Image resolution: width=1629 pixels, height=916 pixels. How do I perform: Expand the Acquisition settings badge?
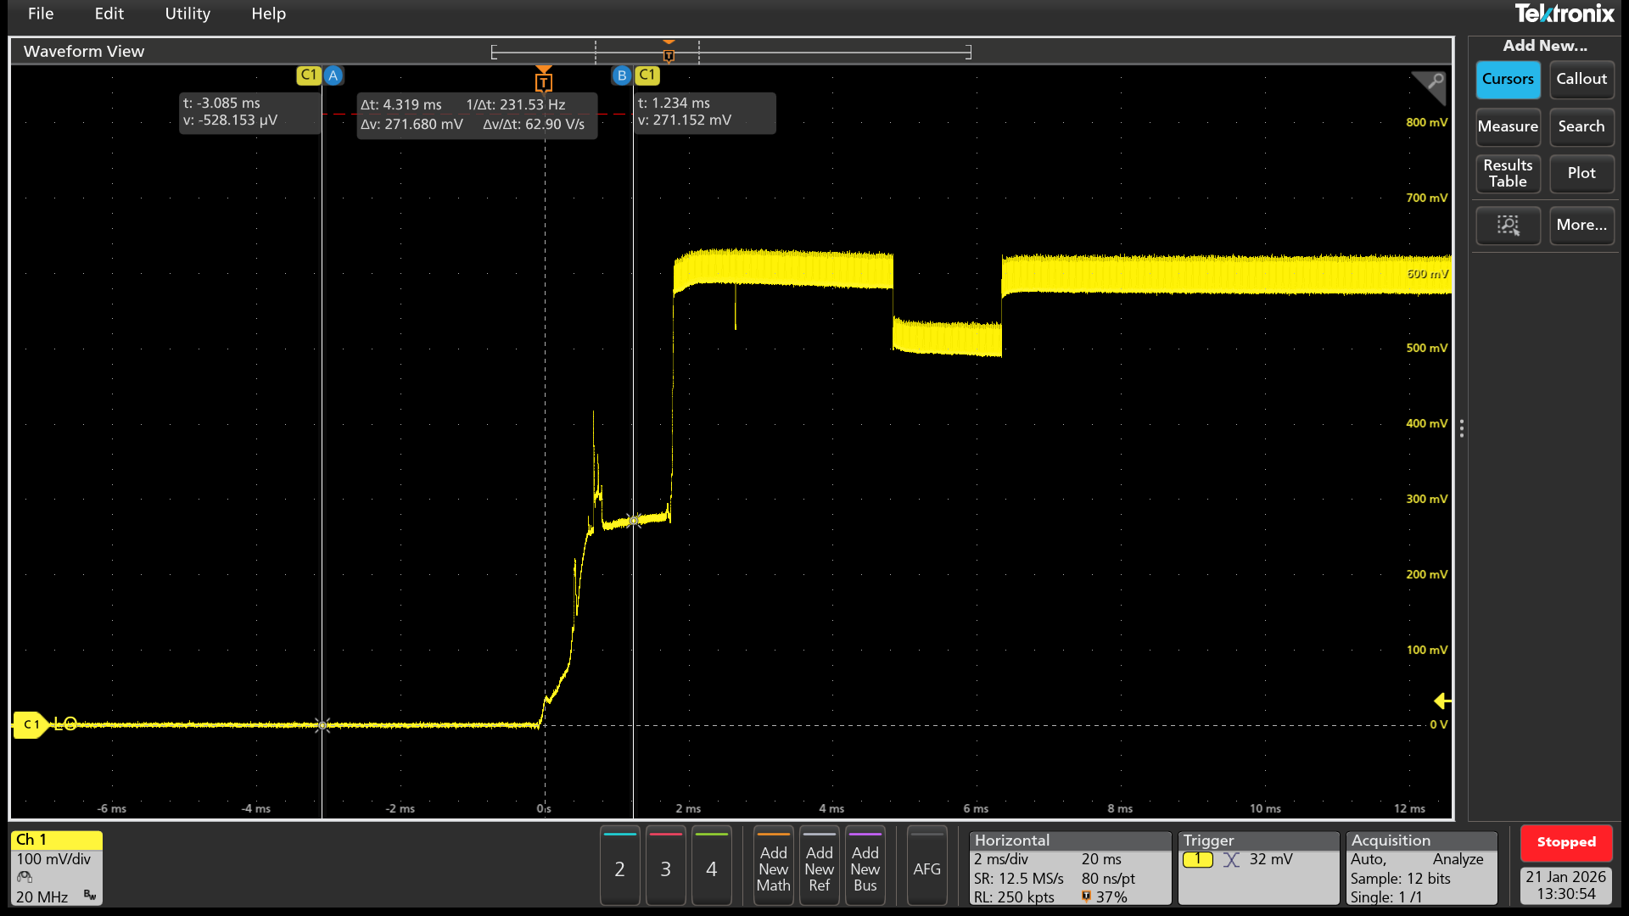click(x=1422, y=868)
